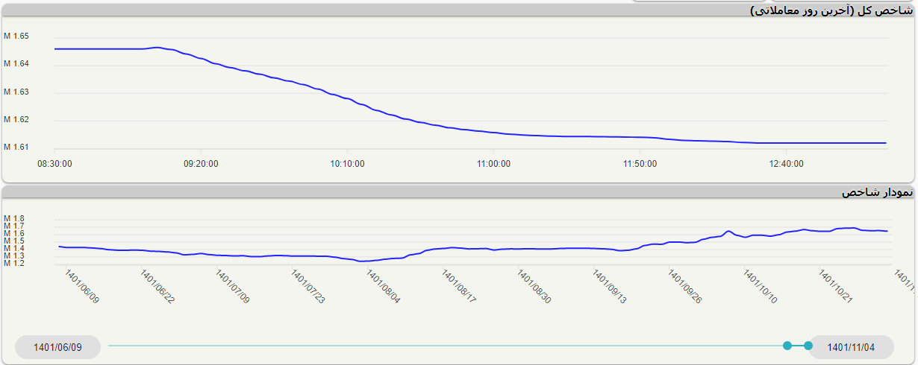Click the 1401/08/04 date label in the lower chart
Viewport: 918px width, 365px height.
(x=384, y=287)
